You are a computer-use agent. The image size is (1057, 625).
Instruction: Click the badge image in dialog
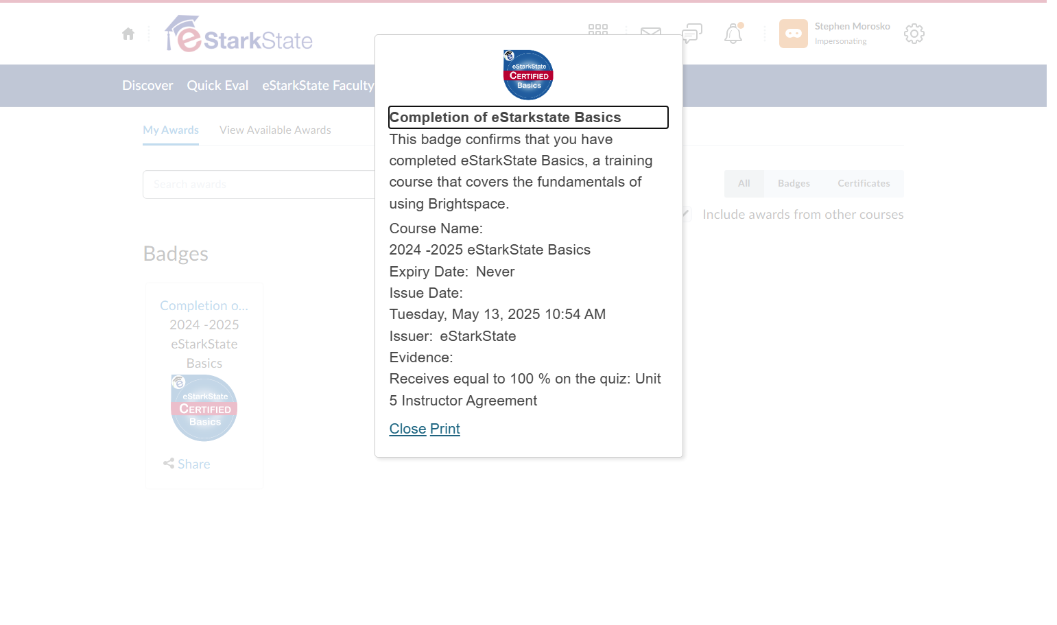coord(528,75)
